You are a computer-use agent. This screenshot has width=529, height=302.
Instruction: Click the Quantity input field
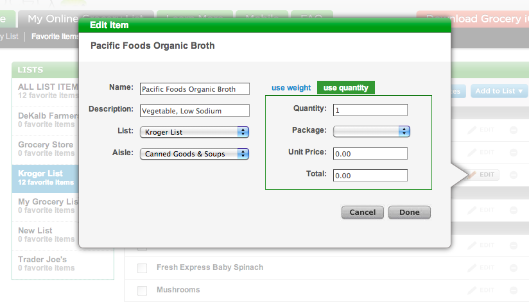coord(370,110)
